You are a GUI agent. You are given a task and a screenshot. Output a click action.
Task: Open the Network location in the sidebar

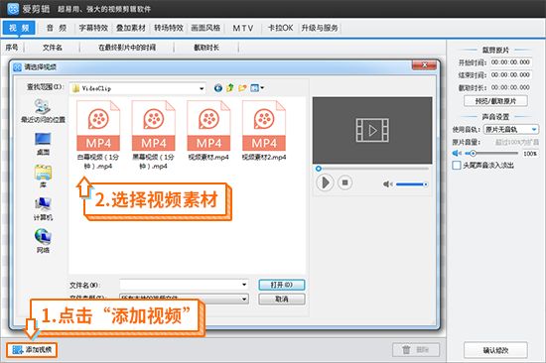pos(43,240)
